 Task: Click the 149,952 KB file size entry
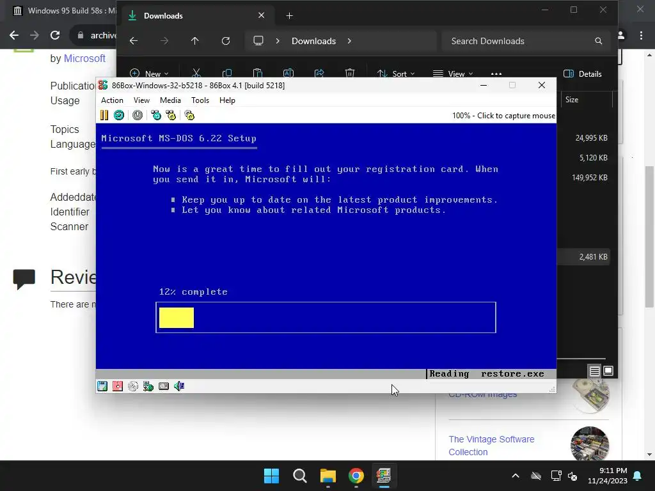click(589, 178)
